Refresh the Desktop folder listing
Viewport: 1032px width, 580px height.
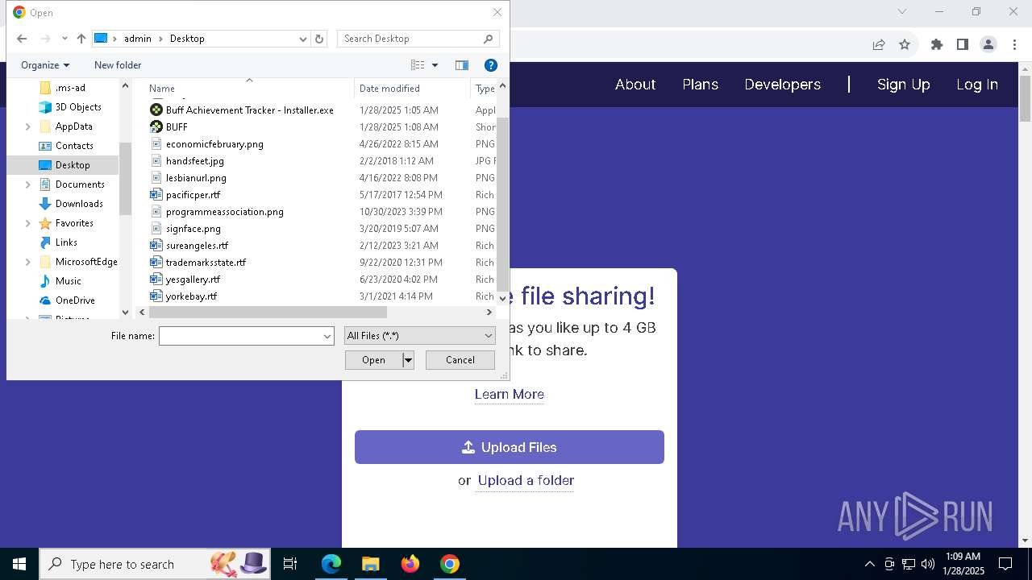tap(319, 39)
